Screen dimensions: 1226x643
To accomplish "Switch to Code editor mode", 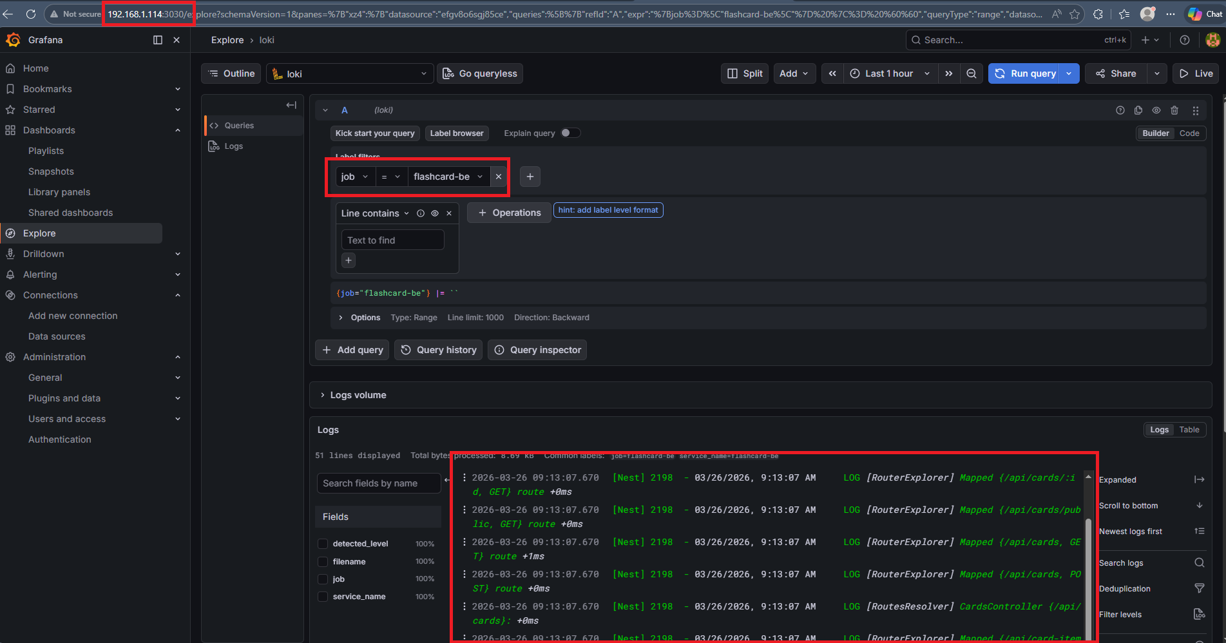I will [x=1189, y=133].
